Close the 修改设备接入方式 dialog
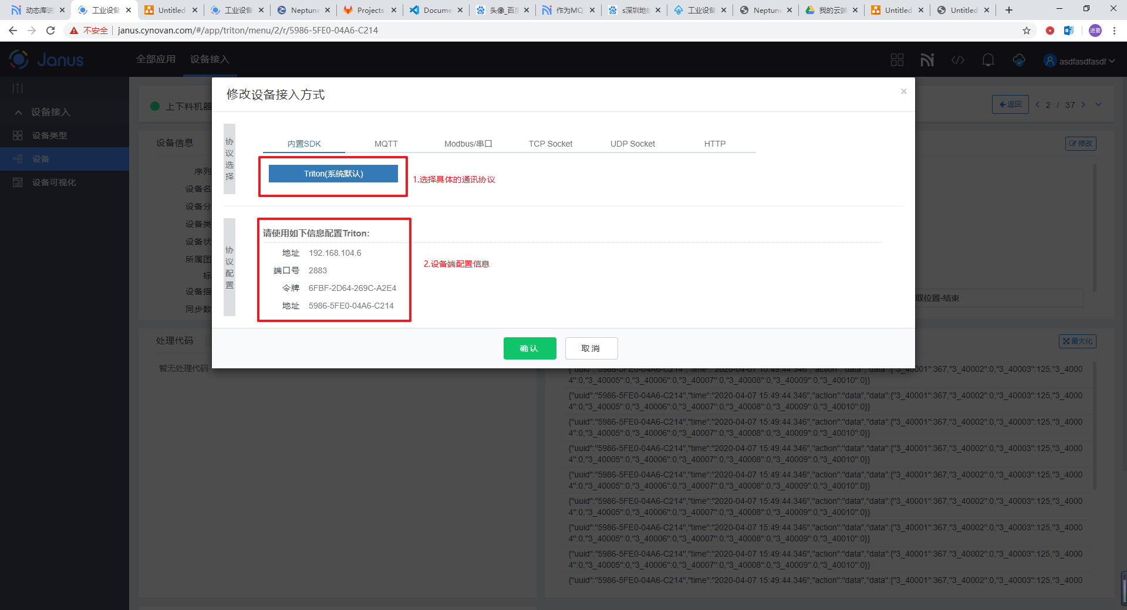The width and height of the screenshot is (1127, 610). tap(904, 91)
